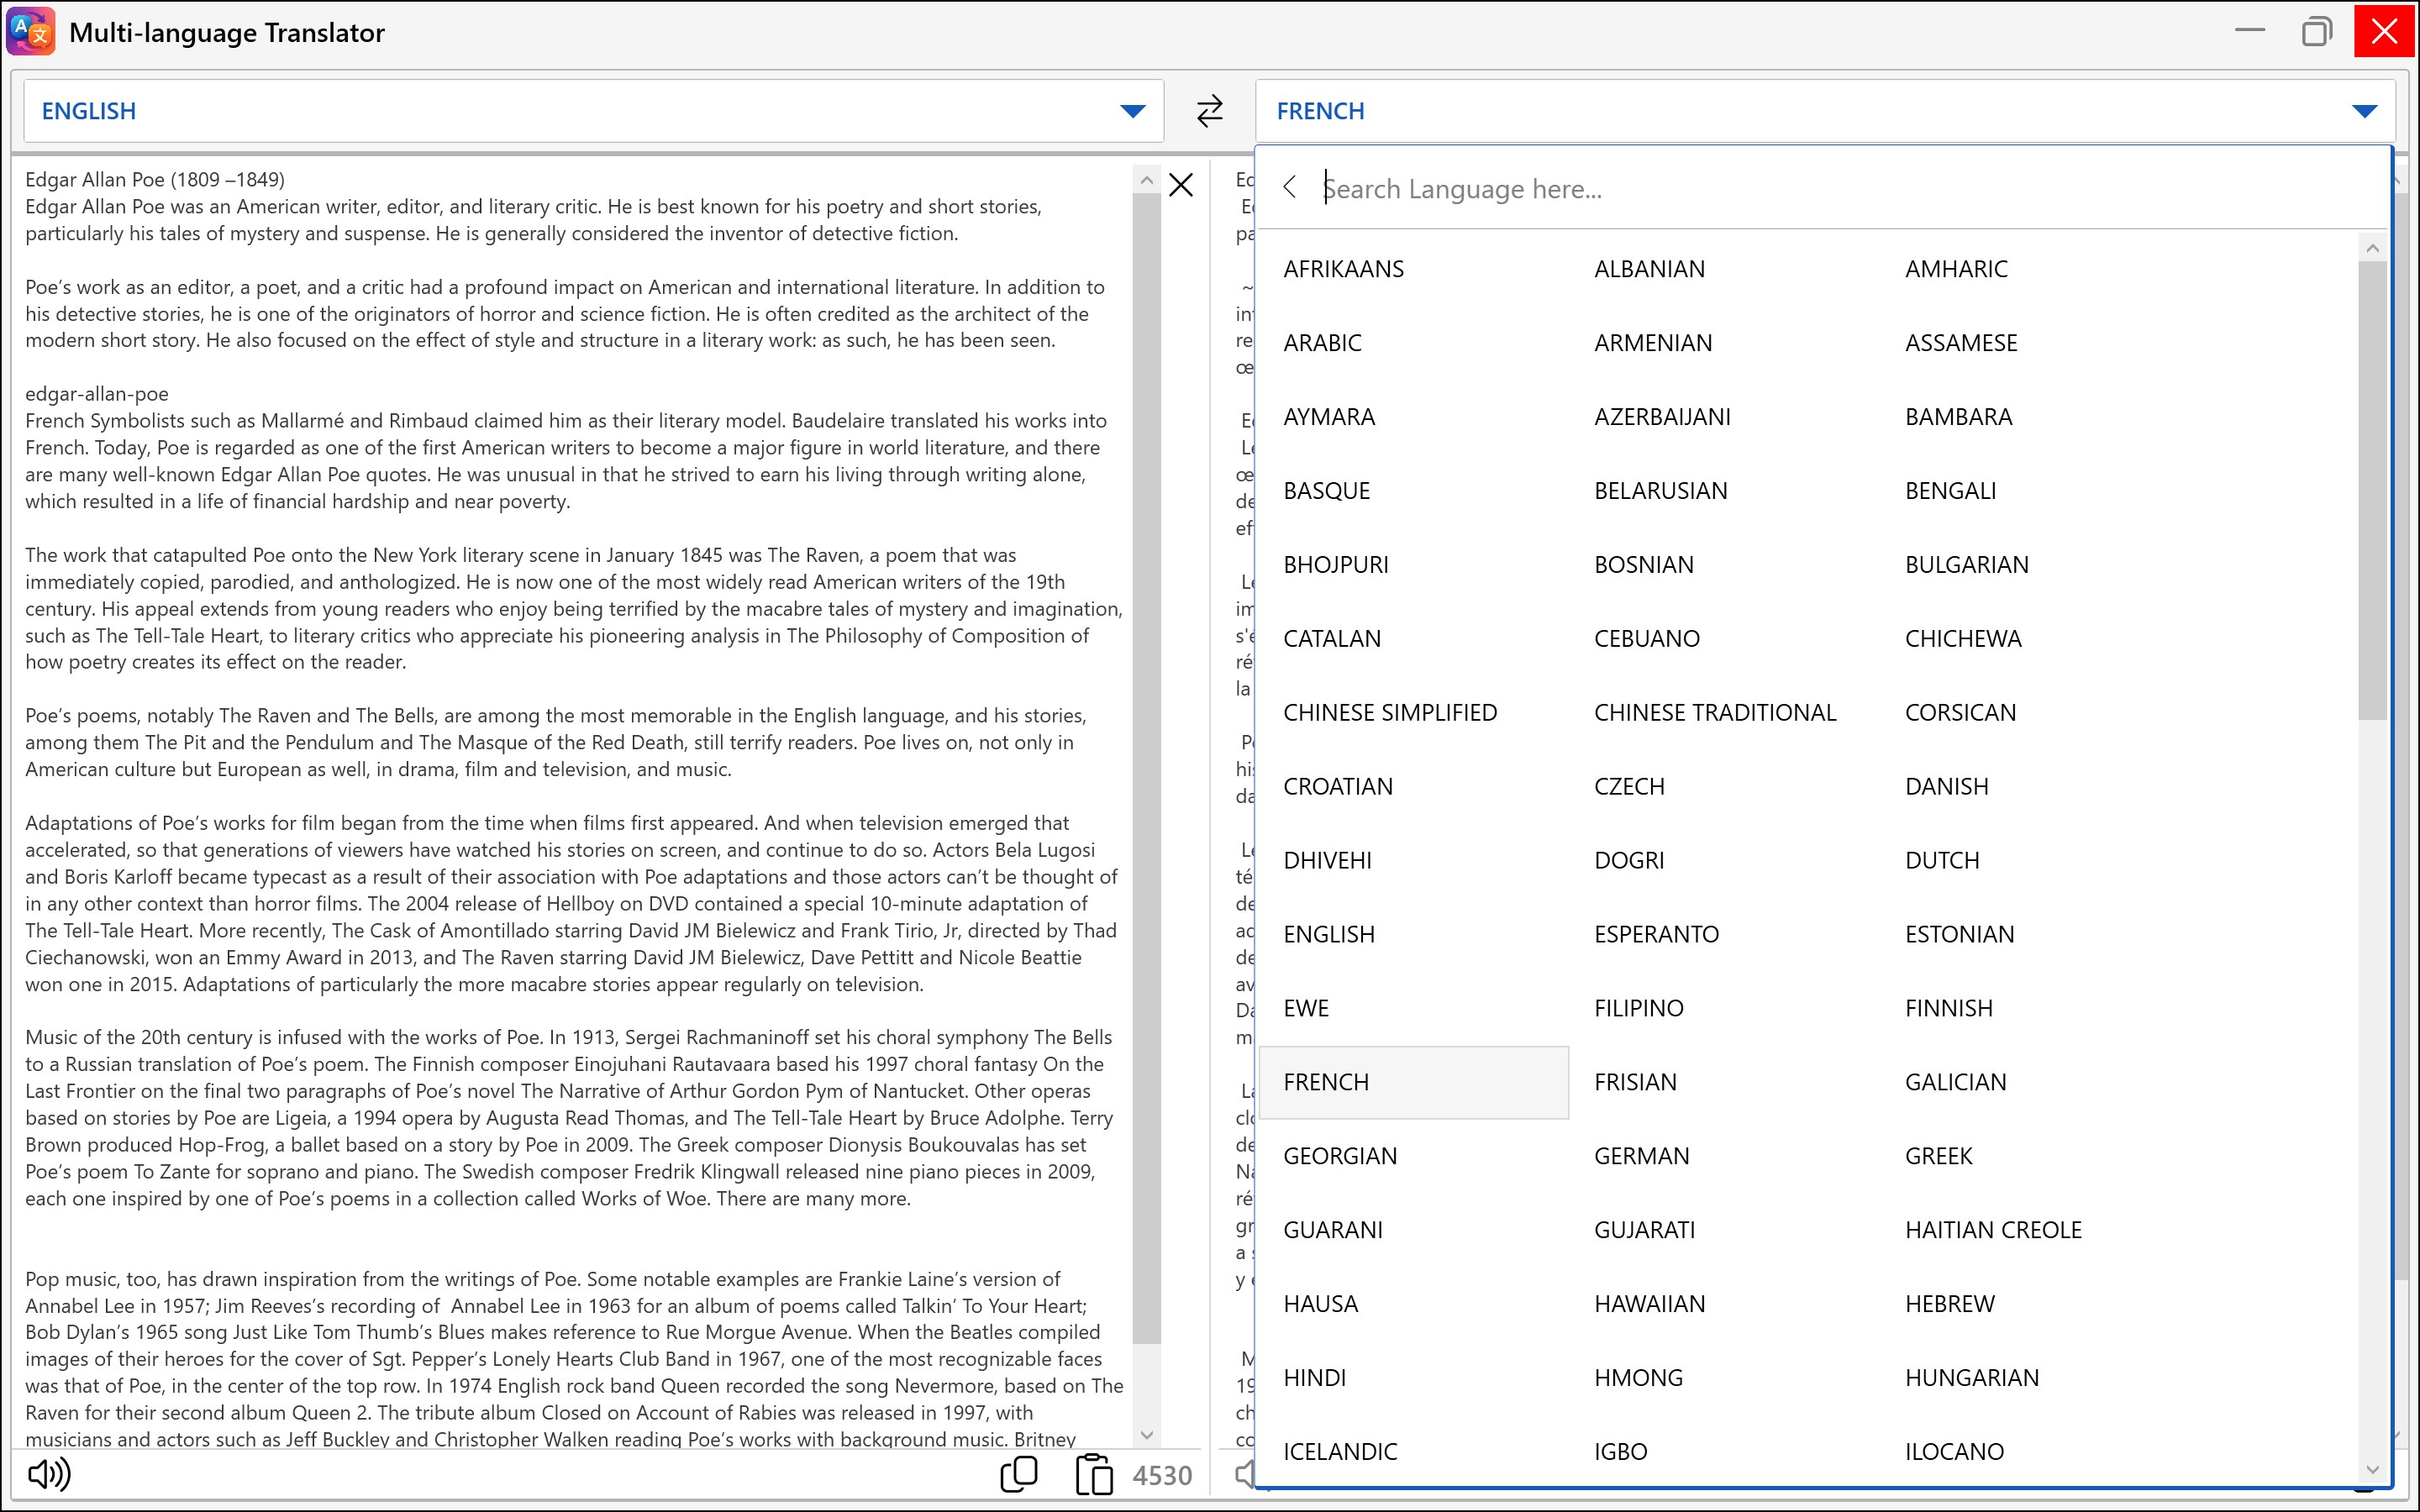Click the Multi-language Translator app logo
The width and height of the screenshot is (2420, 1512).
pyautogui.click(x=31, y=32)
